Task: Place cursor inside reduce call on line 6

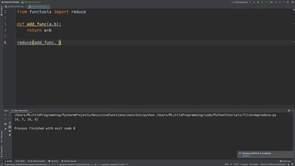Action: 59,42
